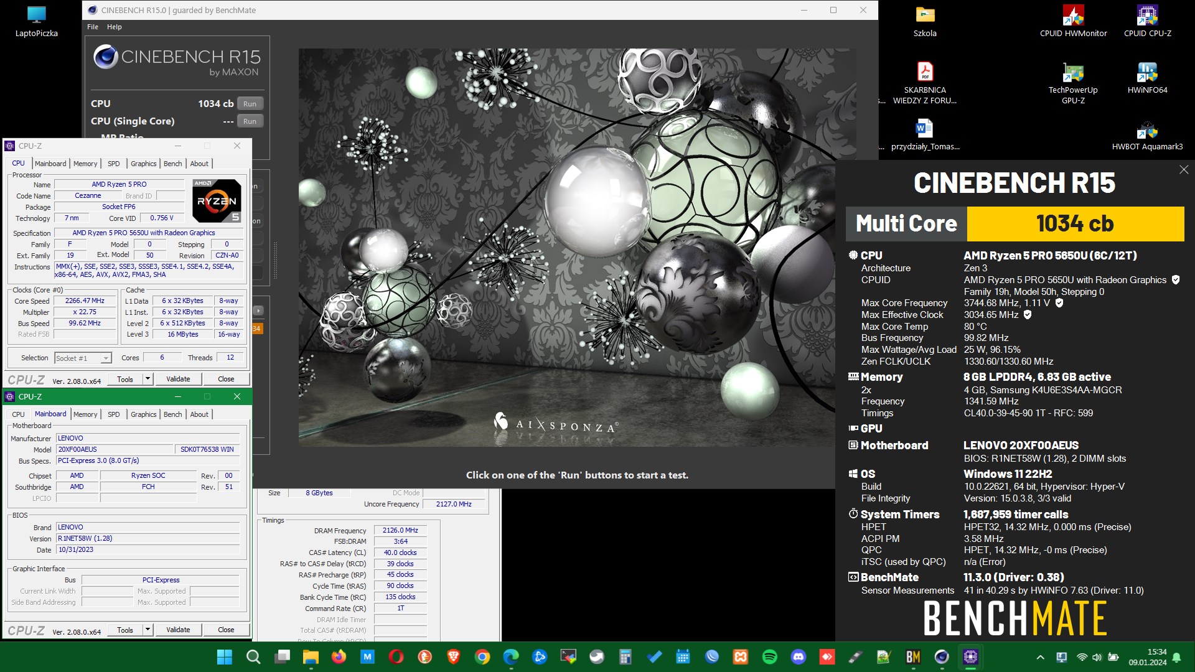
Task: Open volume tray icon
Action: [x=1097, y=657]
